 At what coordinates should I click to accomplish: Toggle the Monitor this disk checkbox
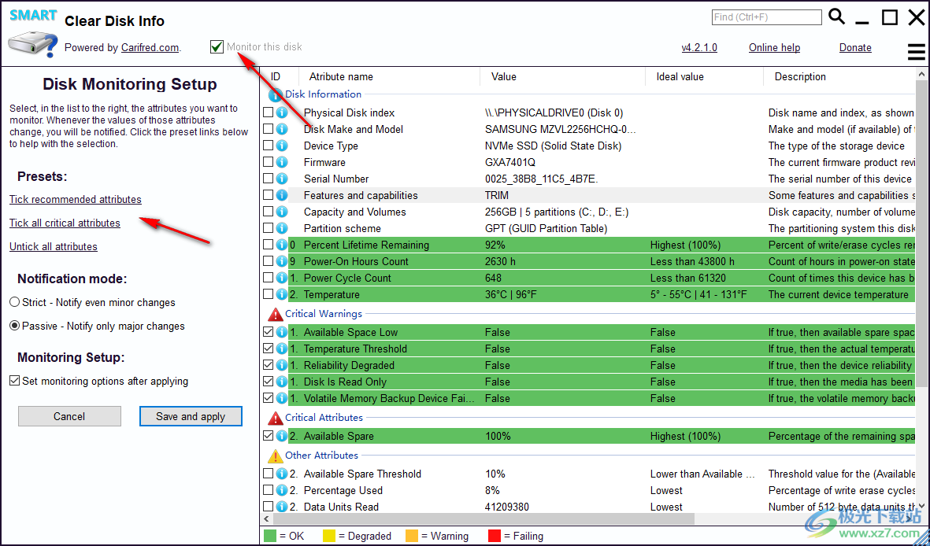(217, 47)
